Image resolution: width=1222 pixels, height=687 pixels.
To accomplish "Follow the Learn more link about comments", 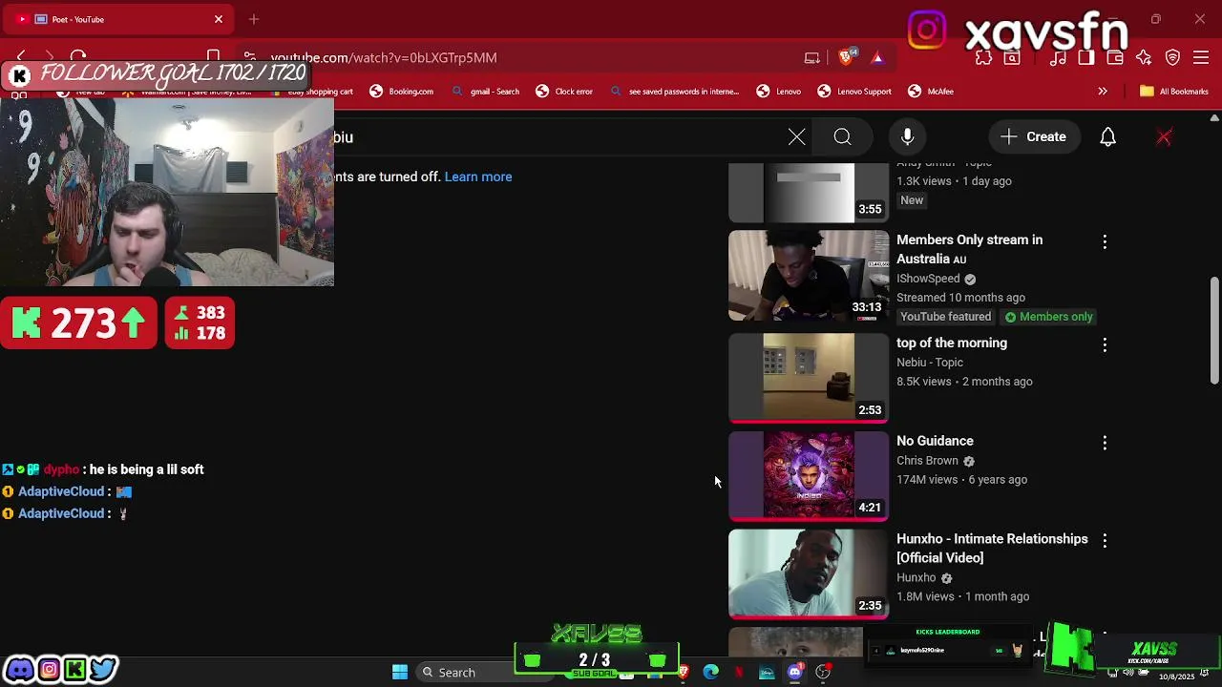I will 478,177.
